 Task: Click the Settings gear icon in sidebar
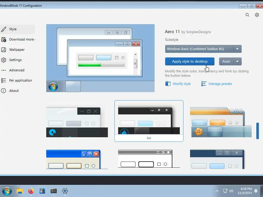(x=4, y=60)
